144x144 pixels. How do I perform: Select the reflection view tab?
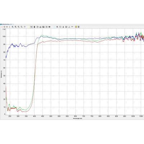coord(6,24)
